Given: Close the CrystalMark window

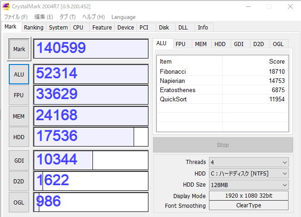Looking at the screenshot, I should tap(290, 7).
